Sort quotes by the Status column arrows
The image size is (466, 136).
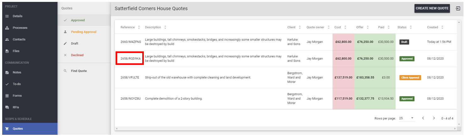click(411, 27)
